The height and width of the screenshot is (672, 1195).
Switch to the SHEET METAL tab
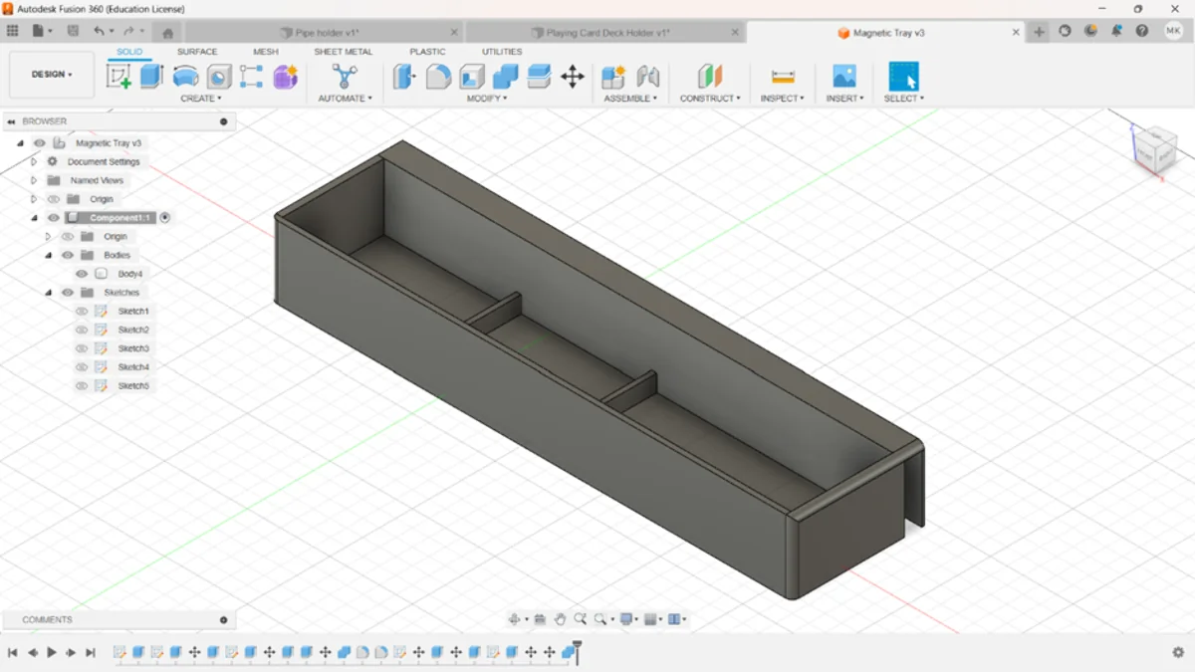[x=343, y=52]
